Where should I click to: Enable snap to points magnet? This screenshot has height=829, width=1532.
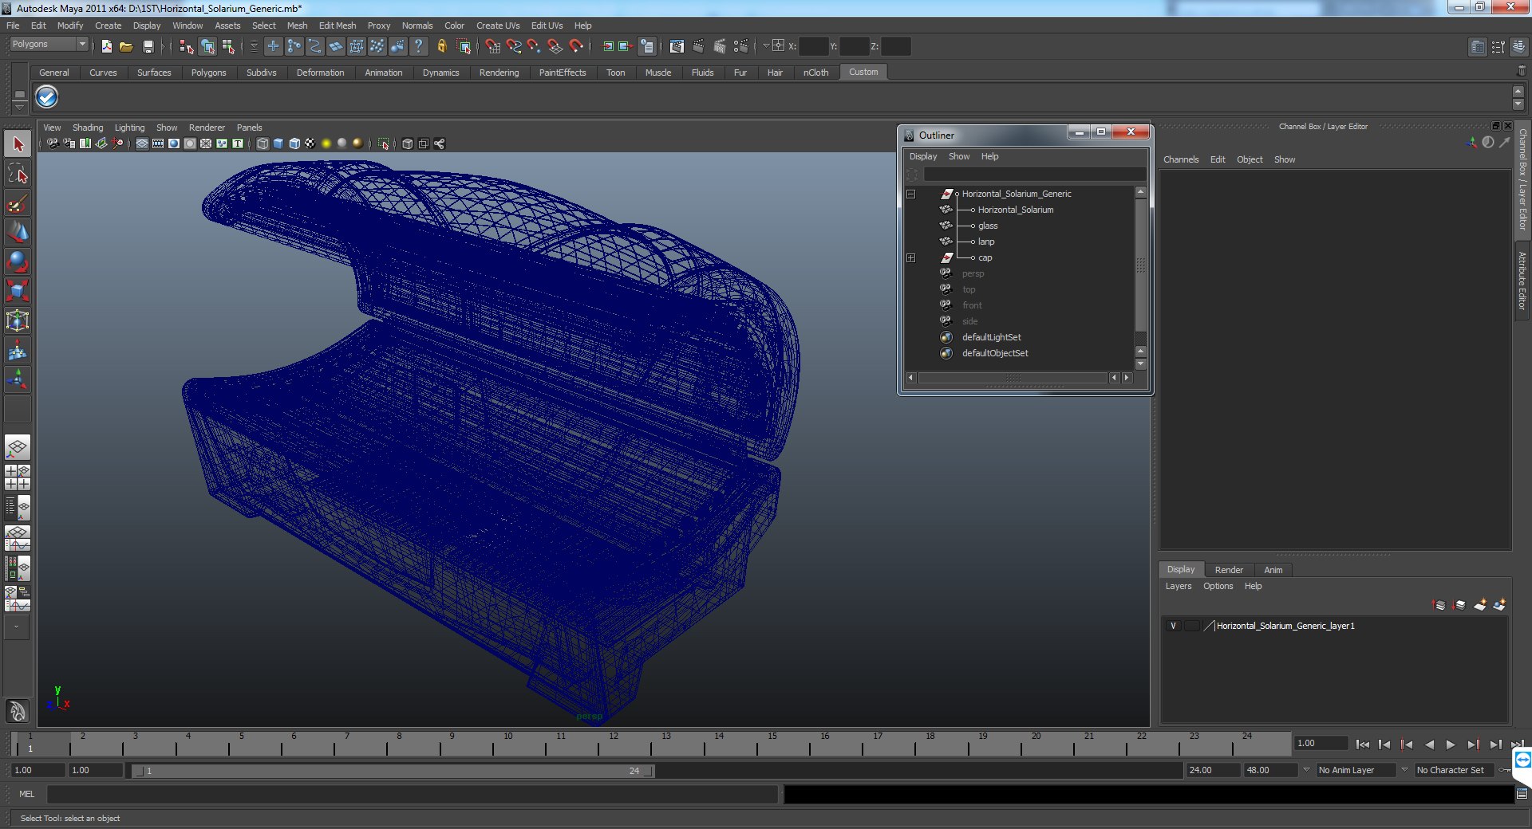click(535, 46)
